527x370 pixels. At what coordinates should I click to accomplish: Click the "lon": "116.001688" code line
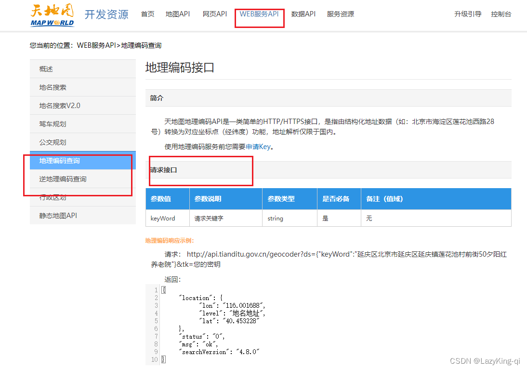click(232, 306)
